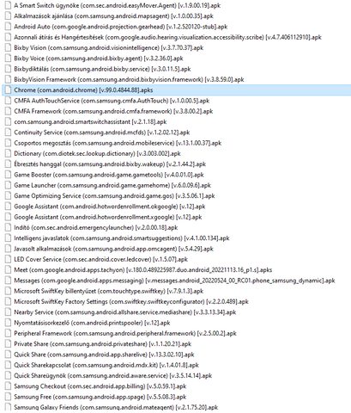The height and width of the screenshot is (413, 351).
Task: Click the file icon beside A Smart Switch ügynöke apk
Action: pyautogui.click(x=9, y=5)
